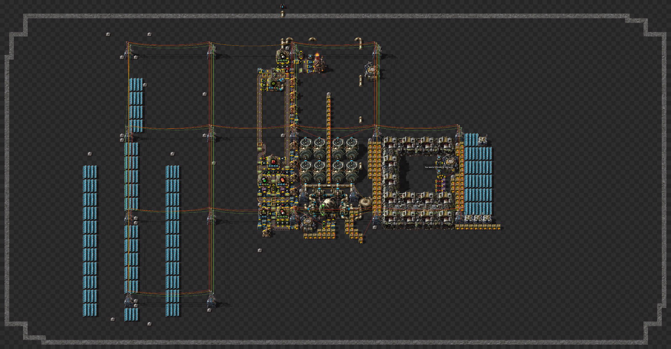Viewport: 671px width, 349px height.
Task: Click the tile requirement note inside centrifuge ring
Action: click(439, 167)
